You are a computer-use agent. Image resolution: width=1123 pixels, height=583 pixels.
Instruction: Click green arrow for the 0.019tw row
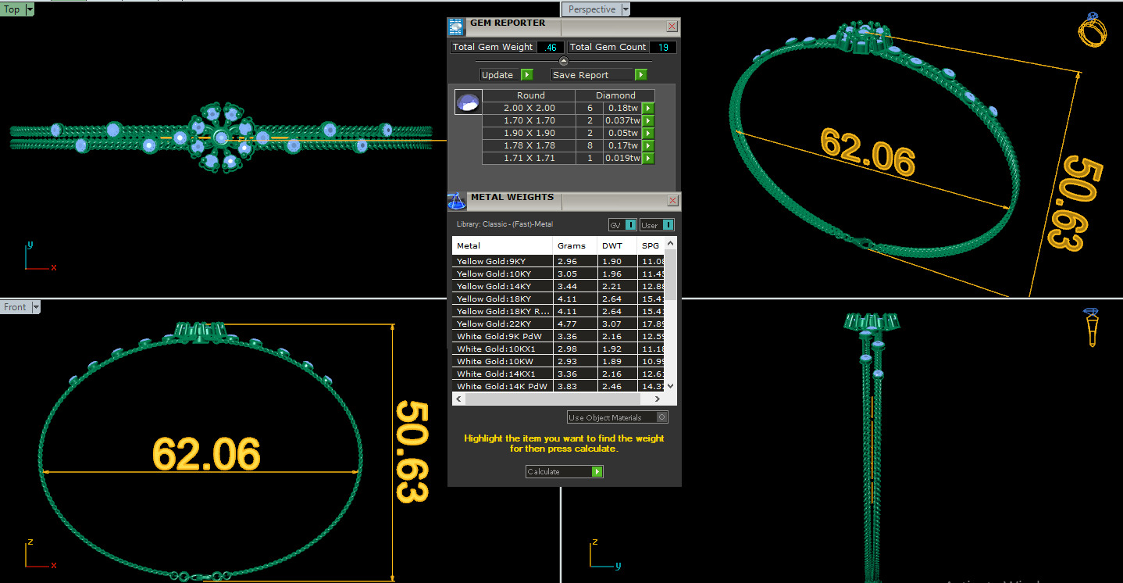click(x=648, y=158)
